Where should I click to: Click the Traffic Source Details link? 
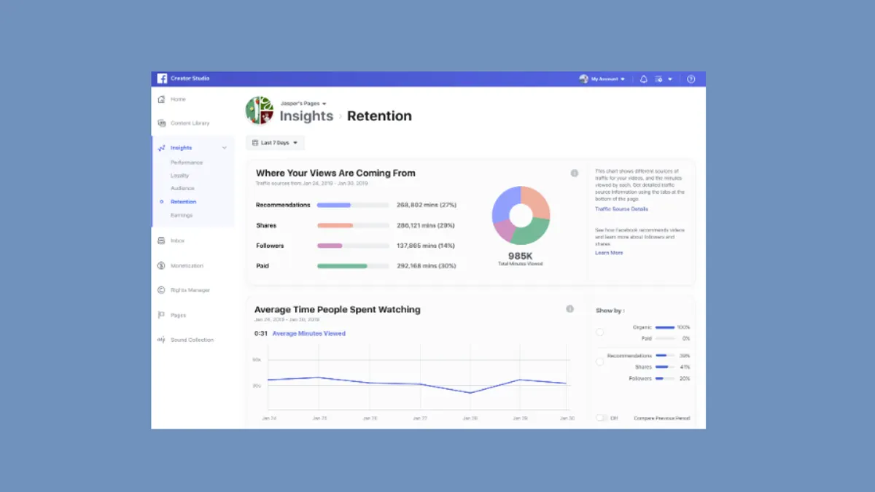(x=621, y=209)
